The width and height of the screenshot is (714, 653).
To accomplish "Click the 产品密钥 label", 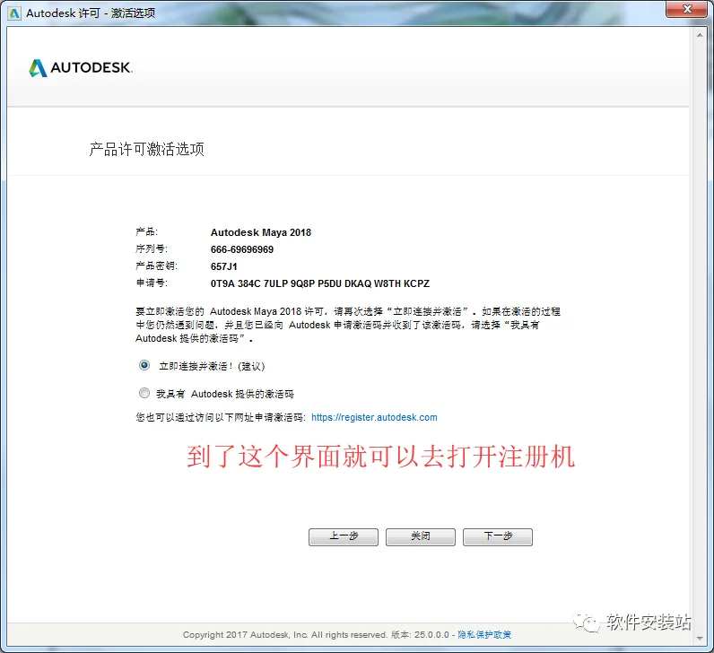I will (x=156, y=266).
